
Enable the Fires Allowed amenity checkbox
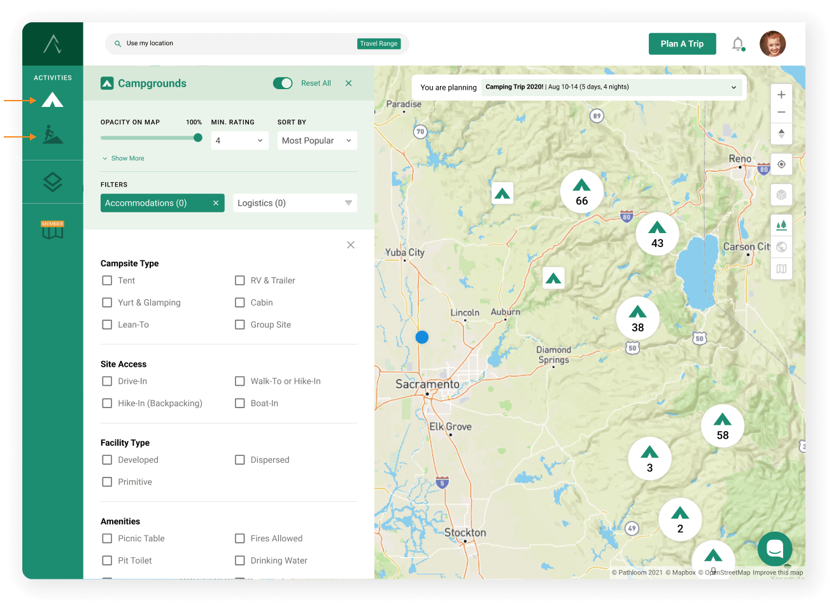tap(240, 539)
